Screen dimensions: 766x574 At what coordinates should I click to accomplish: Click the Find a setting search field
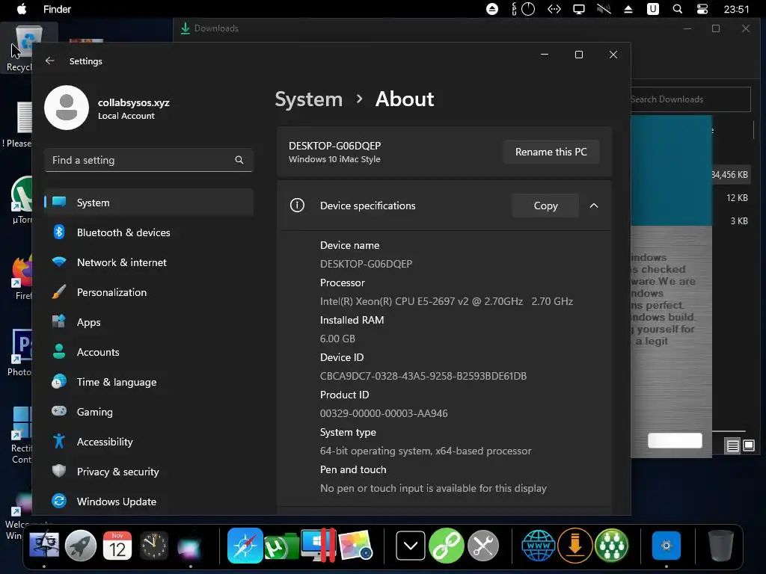(x=149, y=160)
